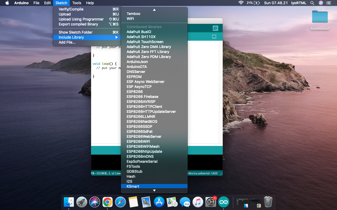Open the Notes app in dock
This screenshot has height=210, width=337.
pos(133,202)
